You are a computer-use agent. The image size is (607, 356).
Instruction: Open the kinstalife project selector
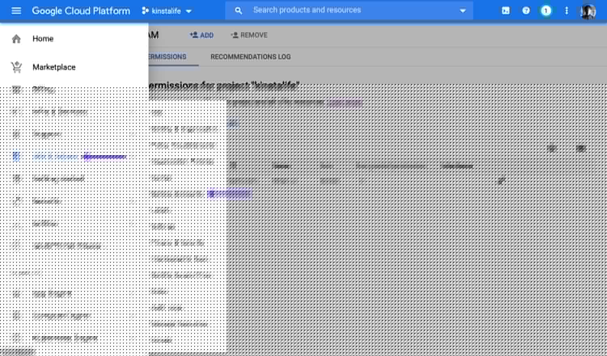coord(167,11)
